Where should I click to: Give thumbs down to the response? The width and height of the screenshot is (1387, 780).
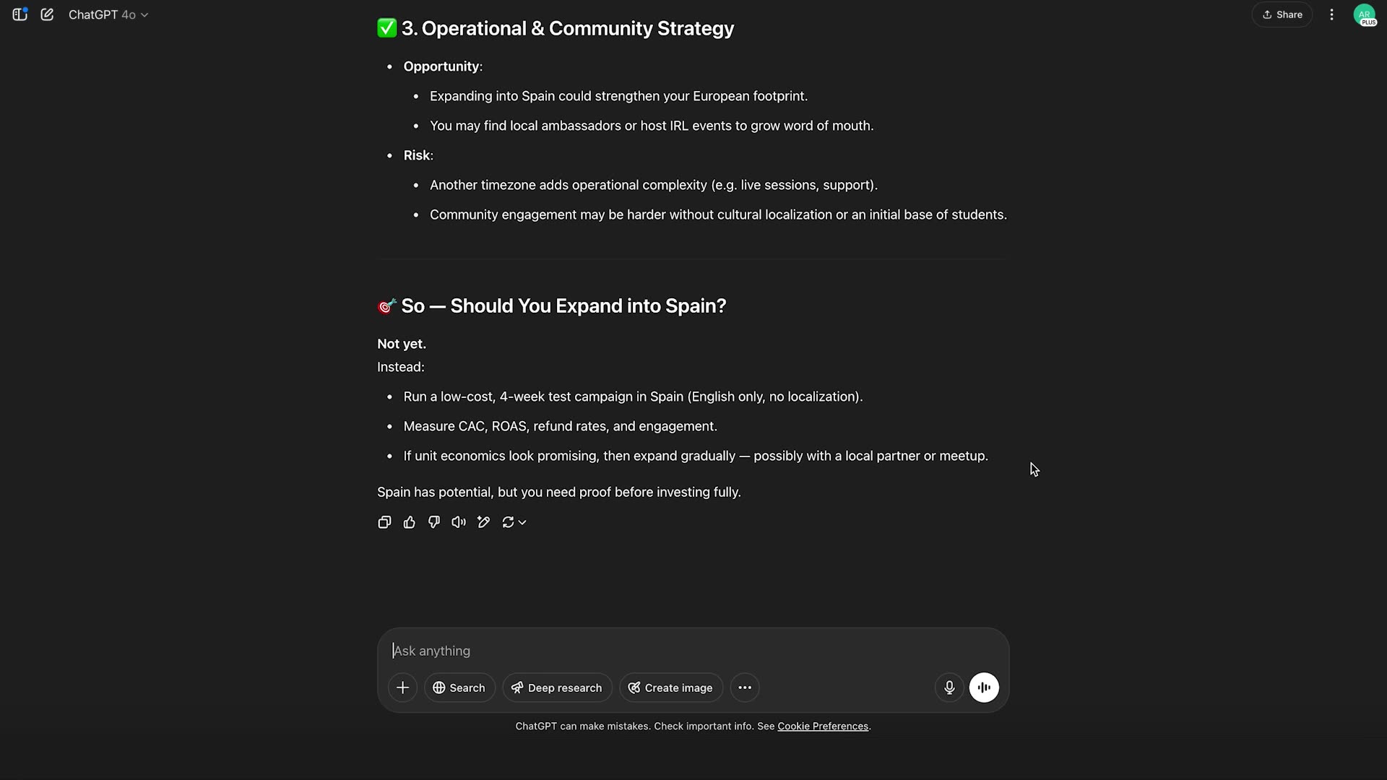pos(433,522)
